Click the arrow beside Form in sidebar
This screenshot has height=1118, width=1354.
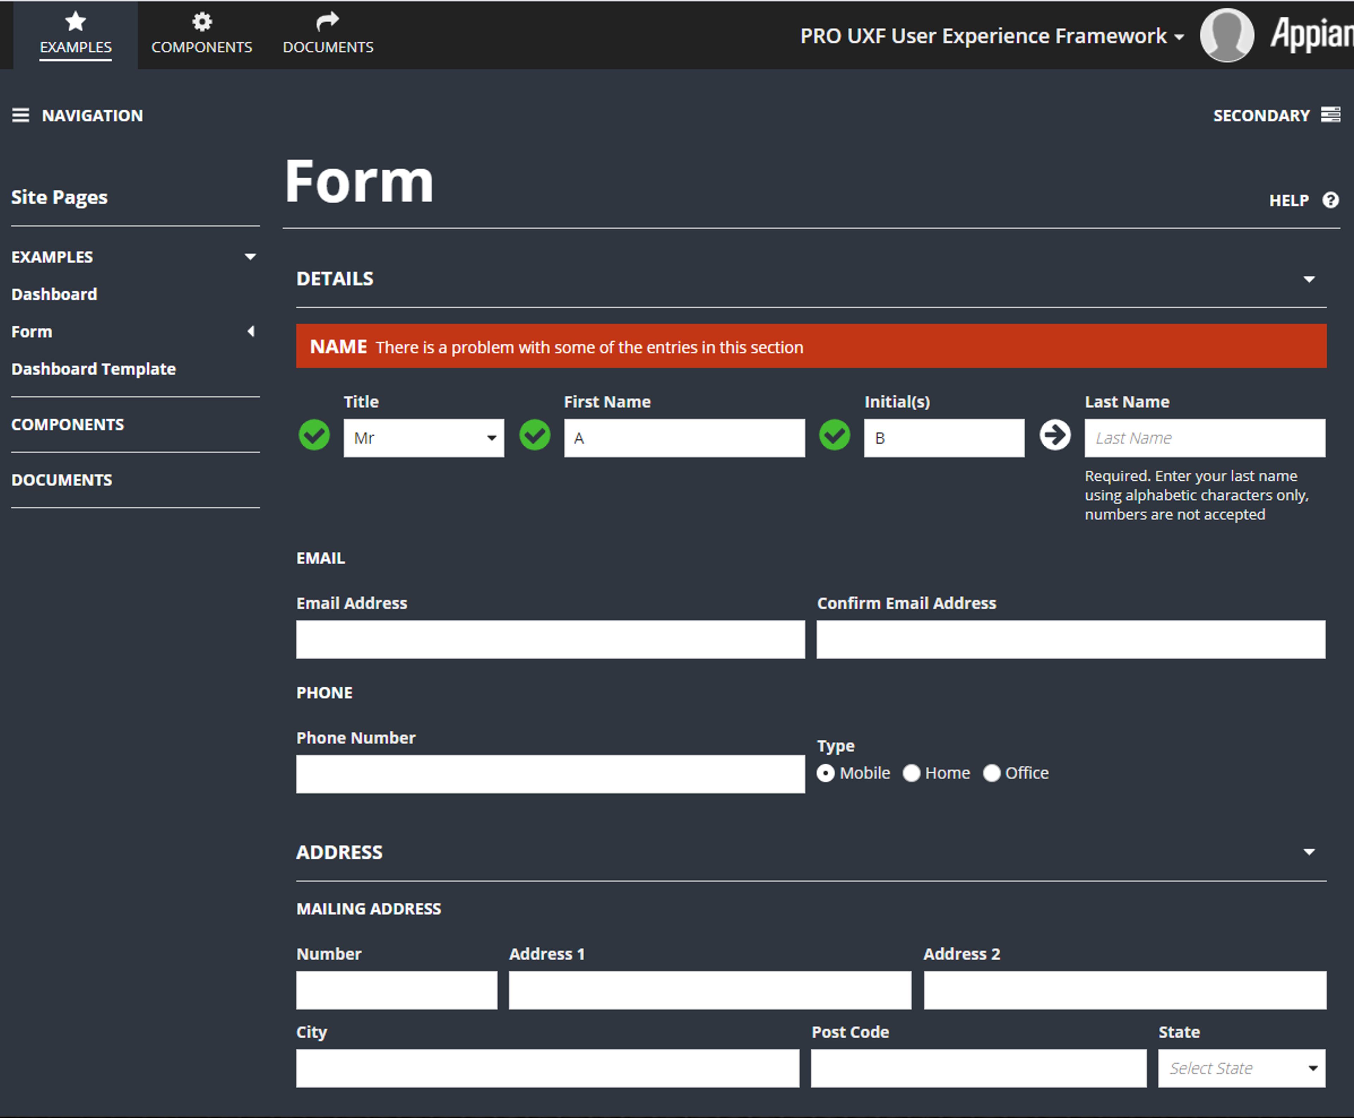pyautogui.click(x=251, y=331)
